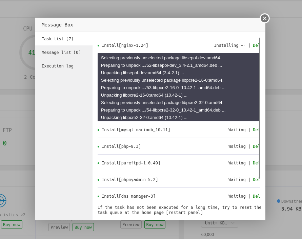Image resolution: width=302 pixels, height=239 pixels.
Task: Open the Task list (7) tab
Action: click(x=58, y=39)
